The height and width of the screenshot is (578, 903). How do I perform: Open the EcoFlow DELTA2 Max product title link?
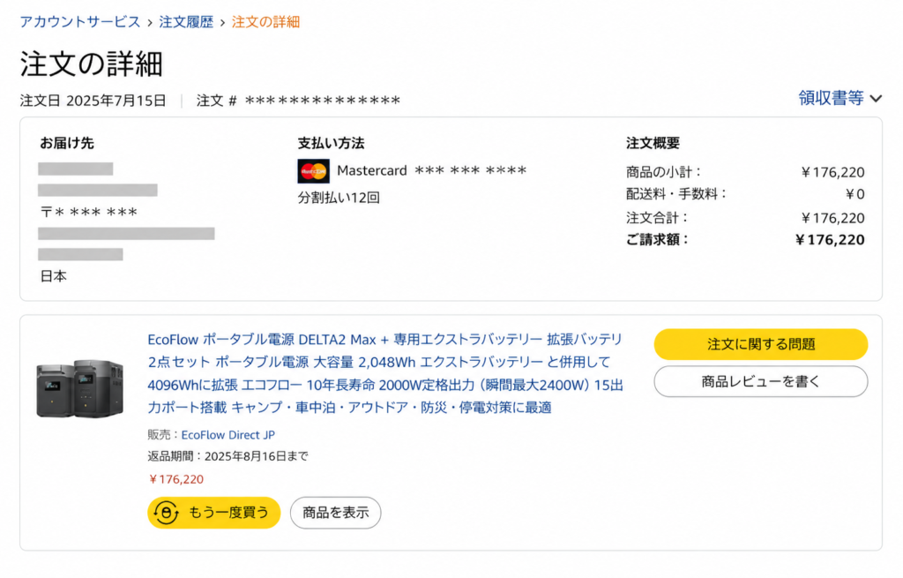click(x=385, y=373)
